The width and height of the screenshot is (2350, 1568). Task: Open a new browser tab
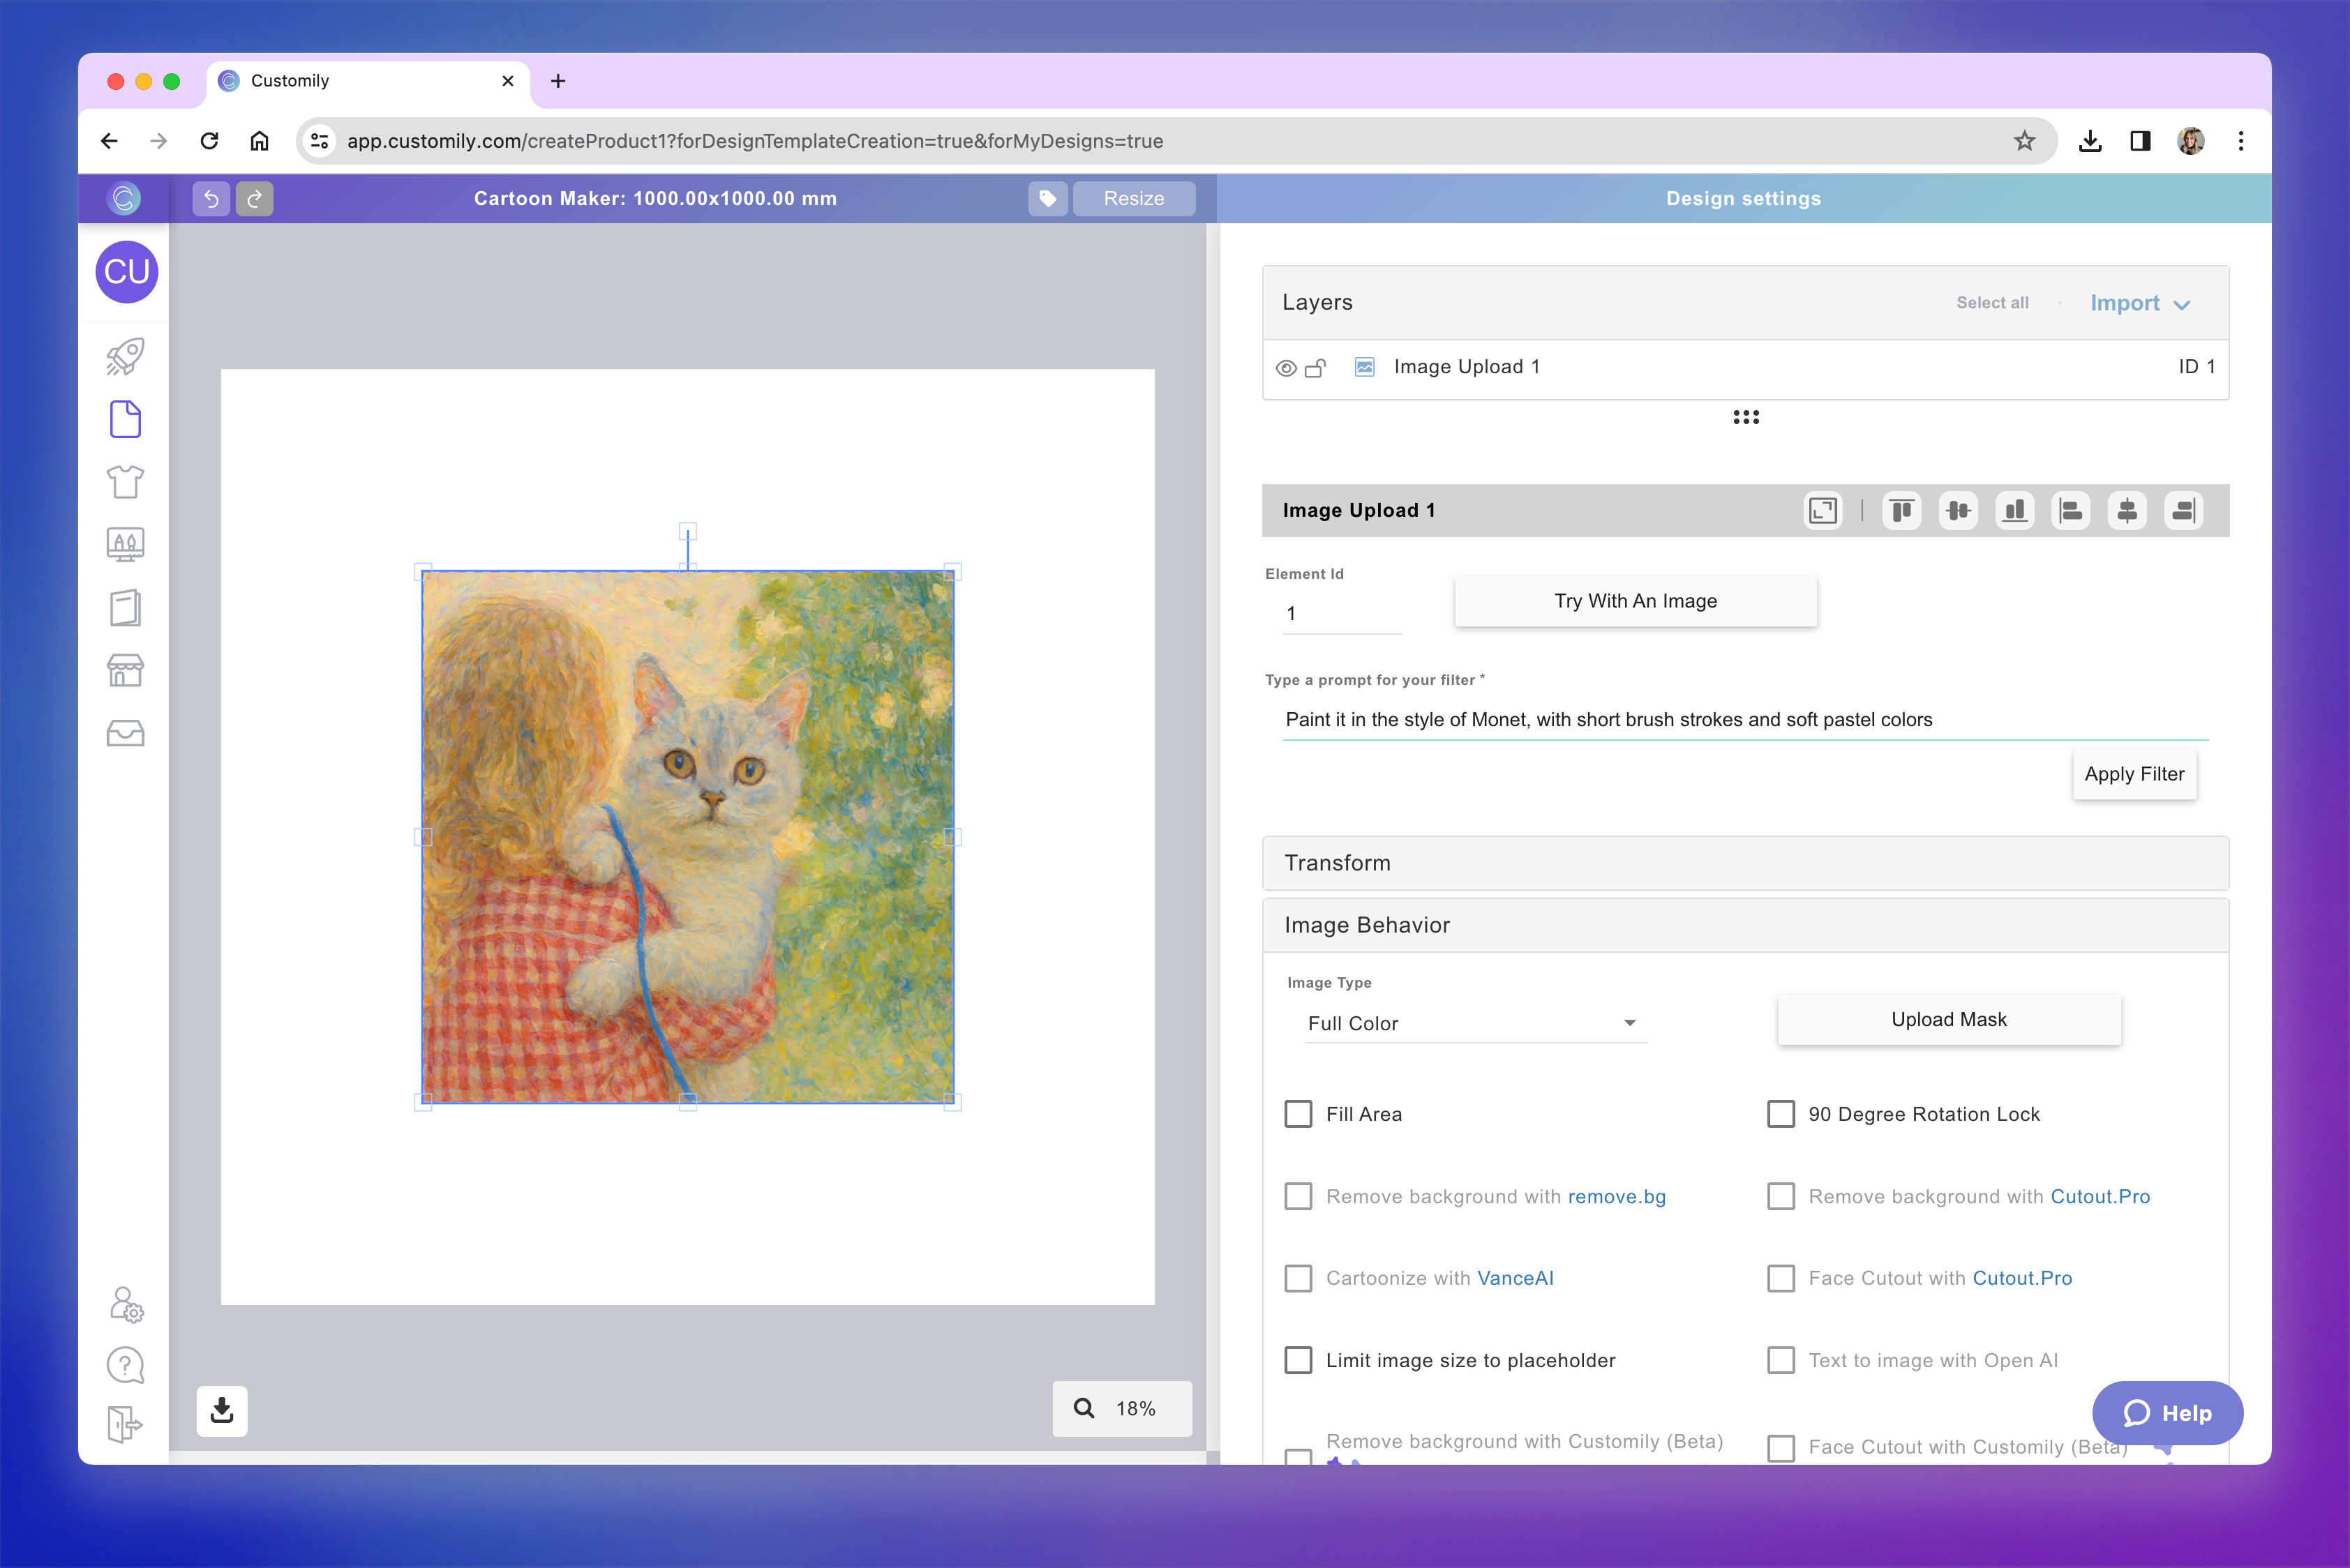558,81
